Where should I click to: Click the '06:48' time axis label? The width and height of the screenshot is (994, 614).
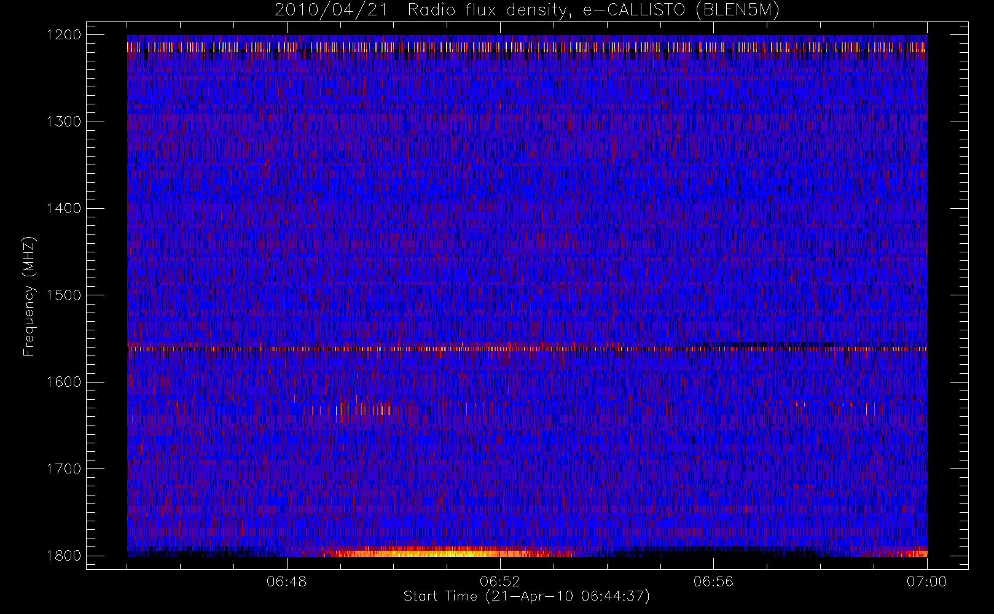pos(287,581)
